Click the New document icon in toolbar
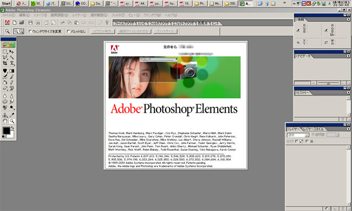Screen dimensions: 352x211 (15, 23)
